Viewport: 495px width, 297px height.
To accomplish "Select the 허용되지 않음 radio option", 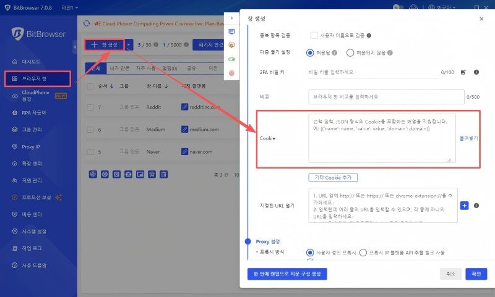I will (350, 53).
